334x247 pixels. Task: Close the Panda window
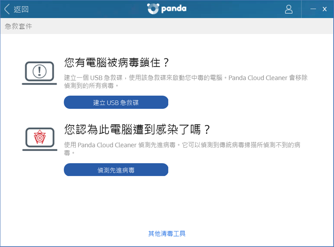click(x=324, y=9)
